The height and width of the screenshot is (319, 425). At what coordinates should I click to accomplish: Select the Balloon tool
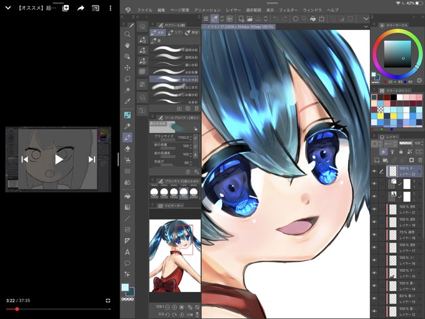[x=127, y=263]
